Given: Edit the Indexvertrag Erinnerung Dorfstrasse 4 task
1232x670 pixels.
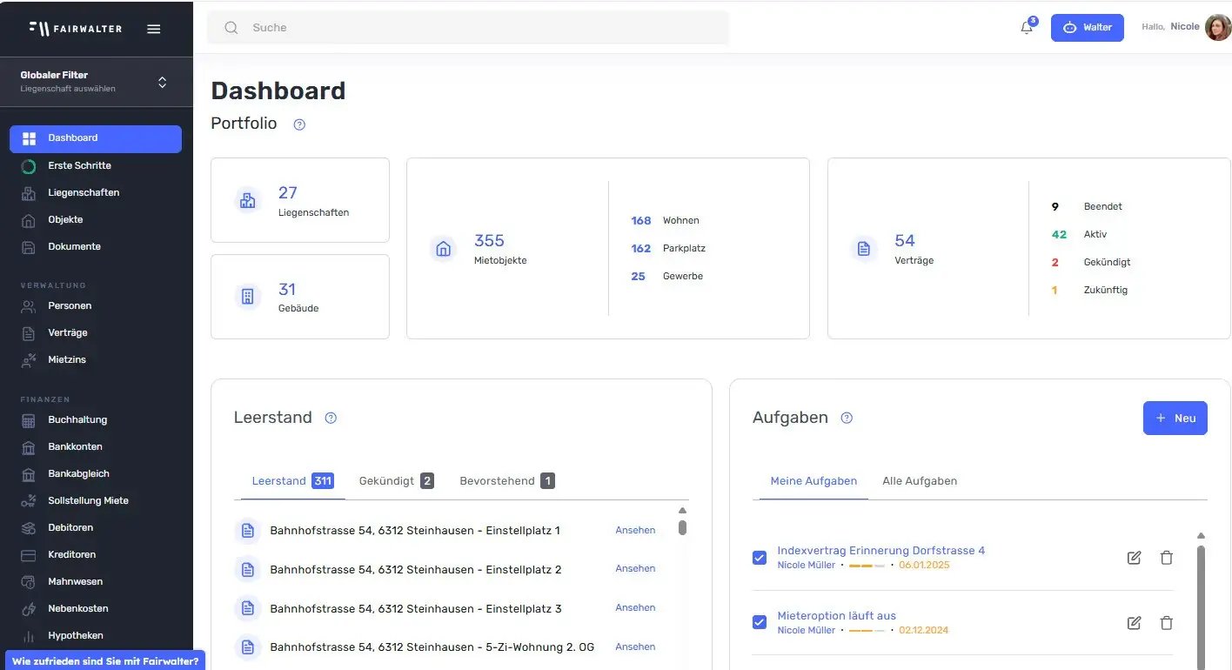Looking at the screenshot, I should pos(1134,558).
